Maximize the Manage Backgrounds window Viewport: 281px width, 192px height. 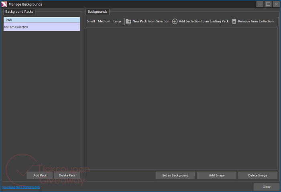coord(268,4)
